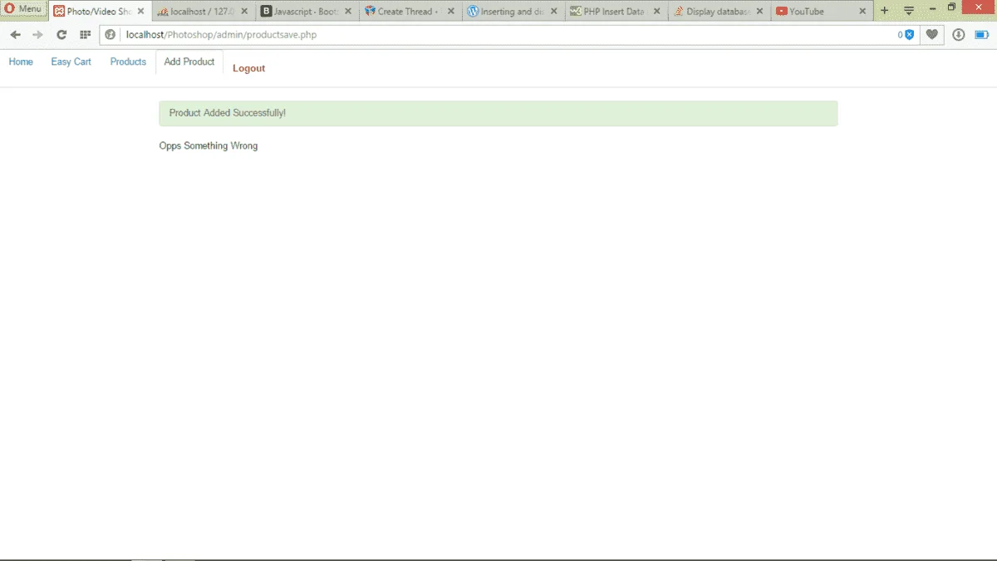Open the downloads icon
This screenshot has height=561, width=997.
pyautogui.click(x=959, y=35)
